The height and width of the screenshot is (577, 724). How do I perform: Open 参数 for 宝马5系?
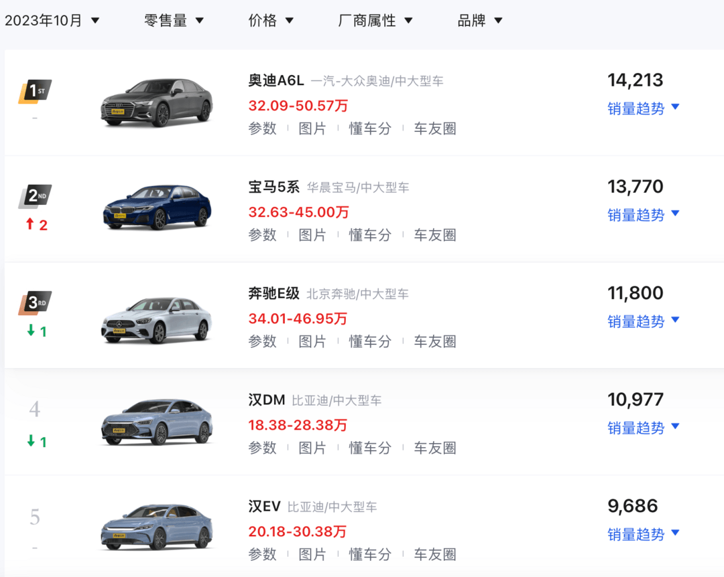[262, 235]
